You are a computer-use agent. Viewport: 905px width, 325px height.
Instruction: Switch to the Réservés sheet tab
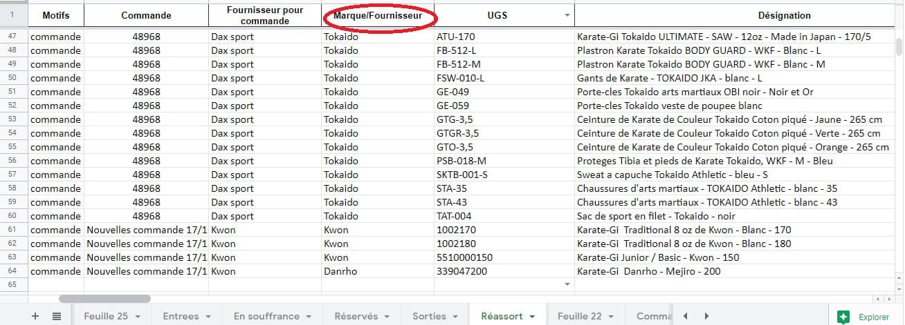tap(356, 316)
